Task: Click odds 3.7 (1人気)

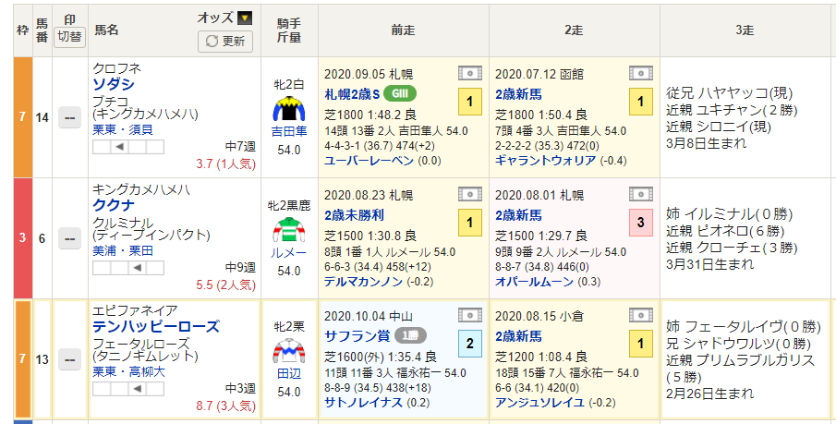Action: tap(225, 164)
